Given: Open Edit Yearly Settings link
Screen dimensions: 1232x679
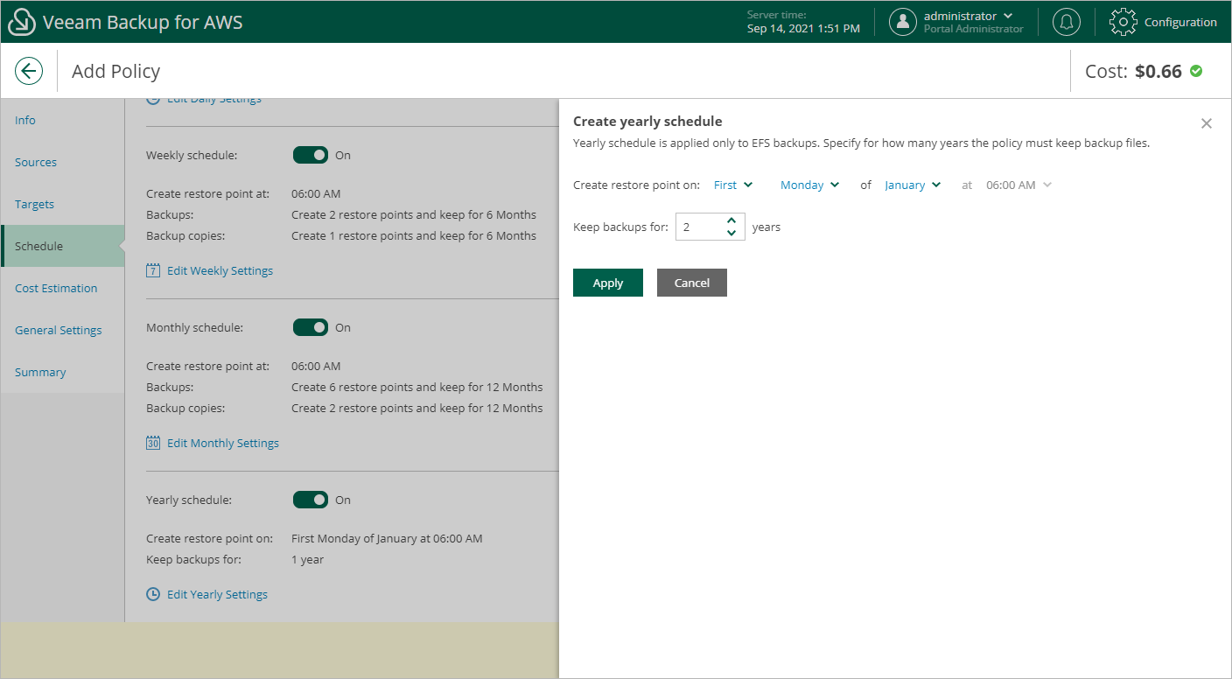Looking at the screenshot, I should coord(217,594).
